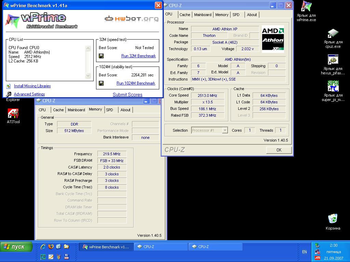Viewport: 350px width, 262px height.
Task: Launch Firefox from quick launch
Action: coord(51,246)
